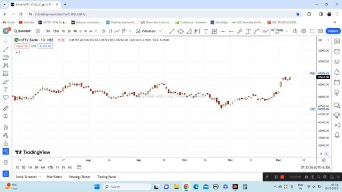342x192 pixels.
Task: Expand the Indicators favorites dropdown arrow
Action: click(x=160, y=31)
